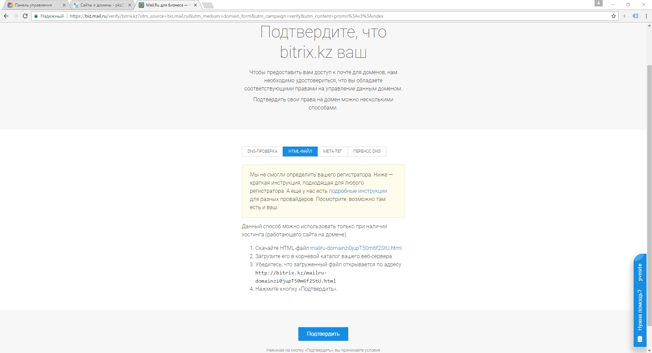Reload the current page

25,16
